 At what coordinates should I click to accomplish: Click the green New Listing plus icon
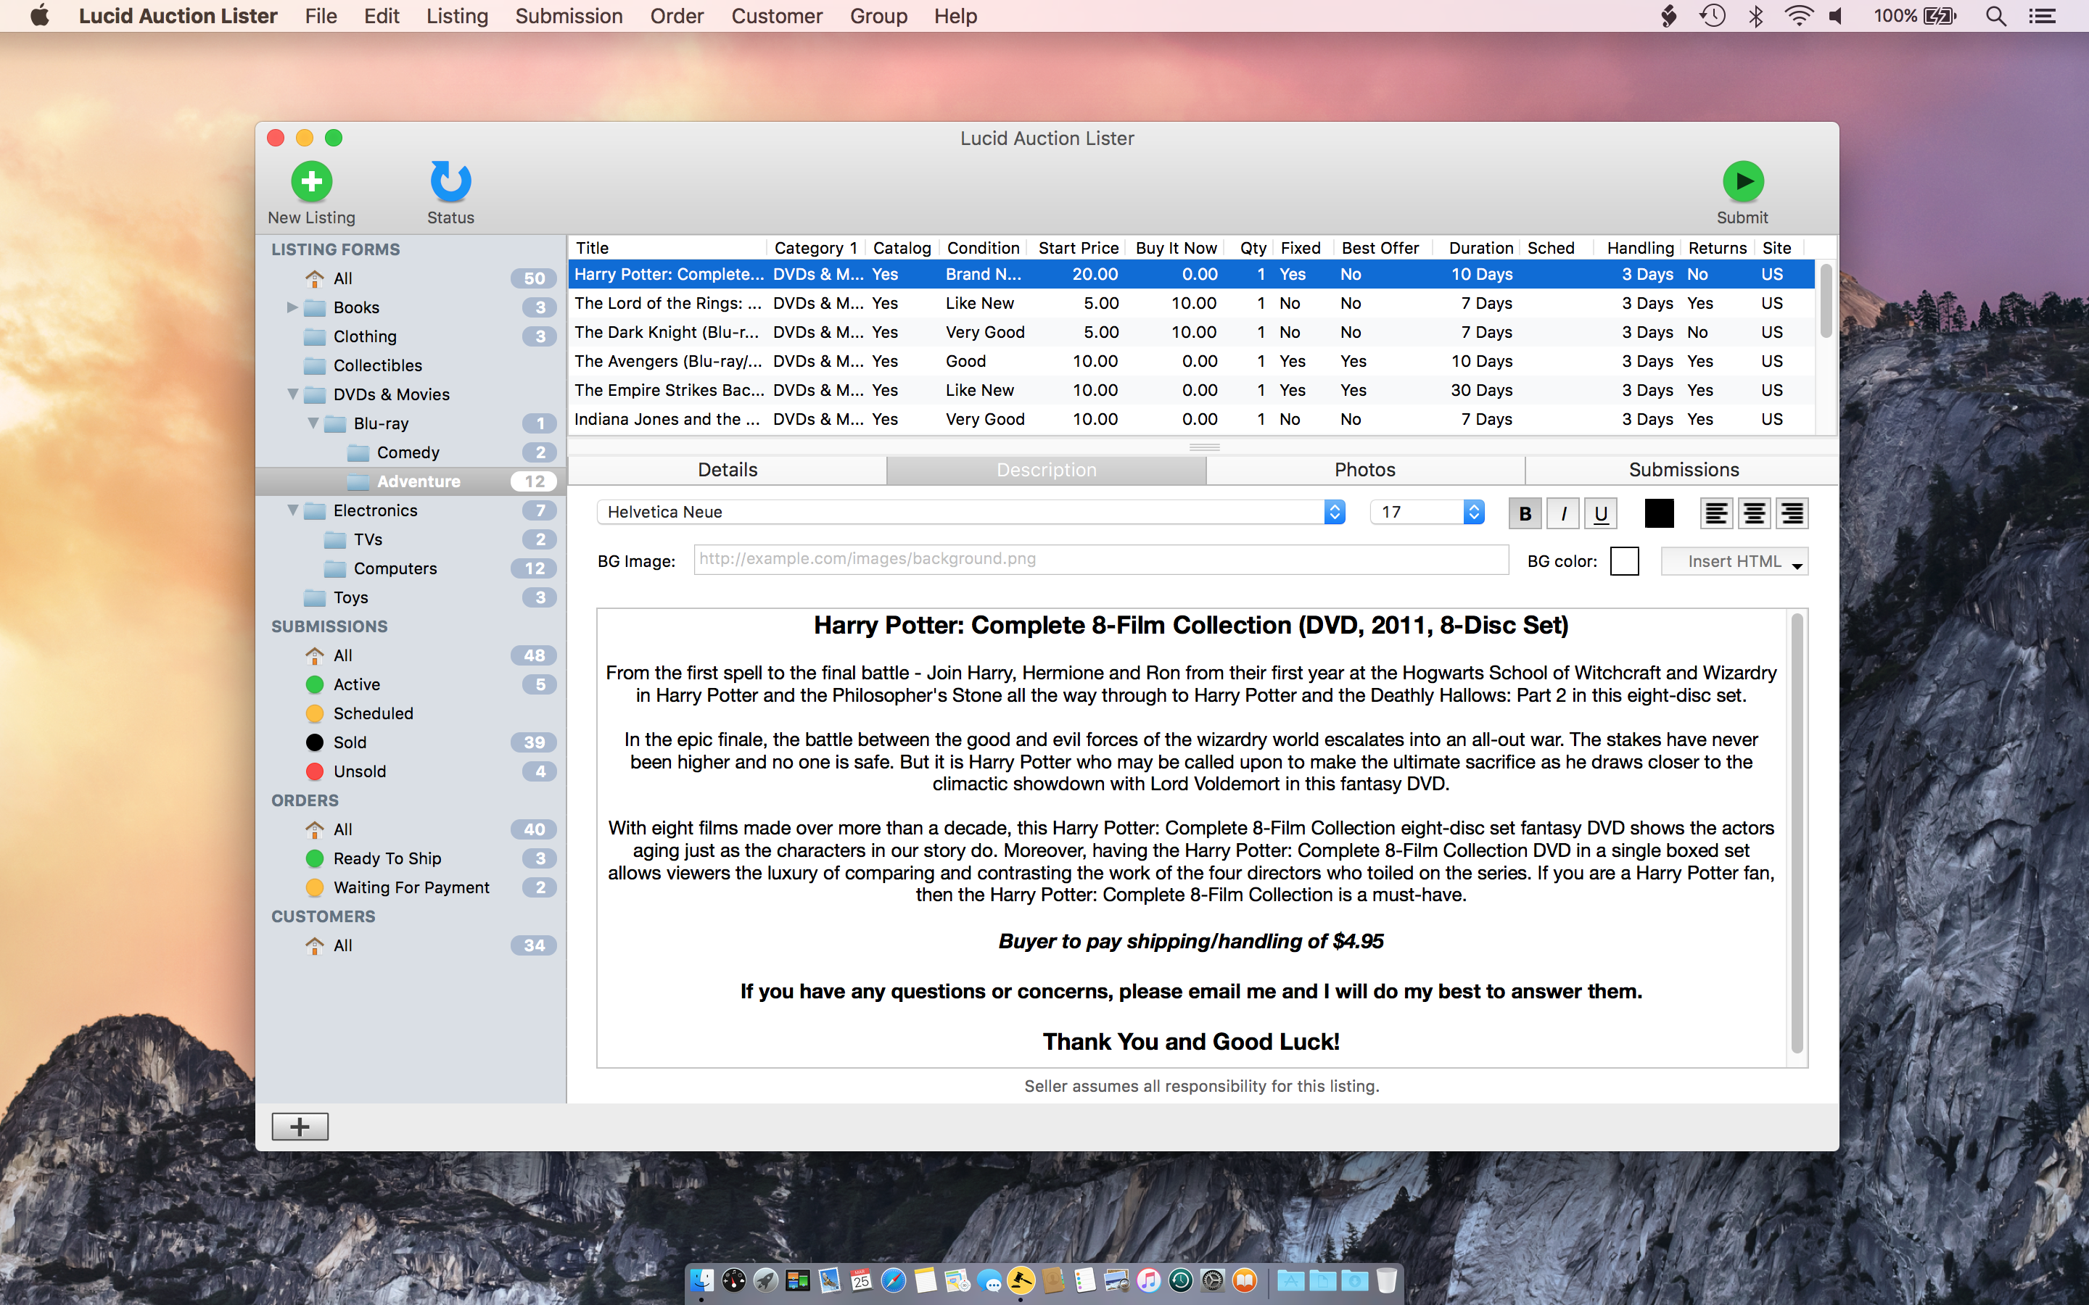pos(312,181)
